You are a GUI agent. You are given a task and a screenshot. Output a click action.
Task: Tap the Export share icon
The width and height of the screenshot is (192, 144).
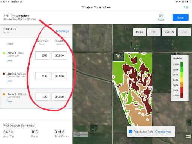coord(161,16)
